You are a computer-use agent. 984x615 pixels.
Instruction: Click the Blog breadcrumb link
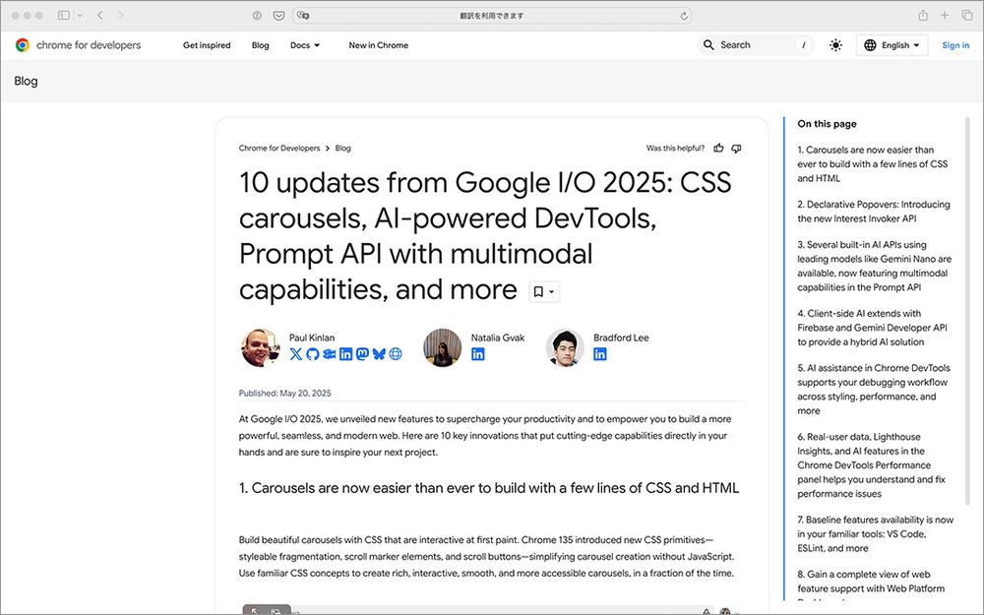click(342, 149)
